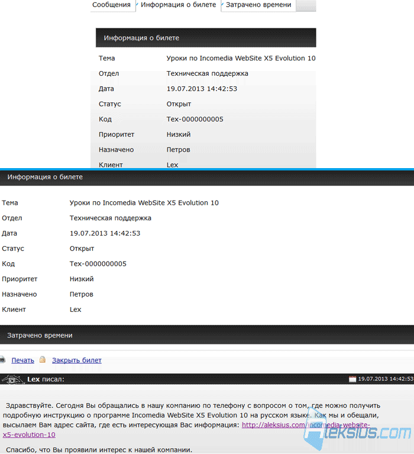The height and width of the screenshot is (454, 414).
Task: Click the Затрачено времени section header bar
Action: pos(207,335)
